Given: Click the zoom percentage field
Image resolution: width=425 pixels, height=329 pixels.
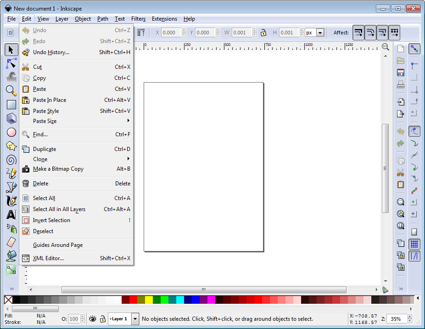Looking at the screenshot, I should [397, 319].
